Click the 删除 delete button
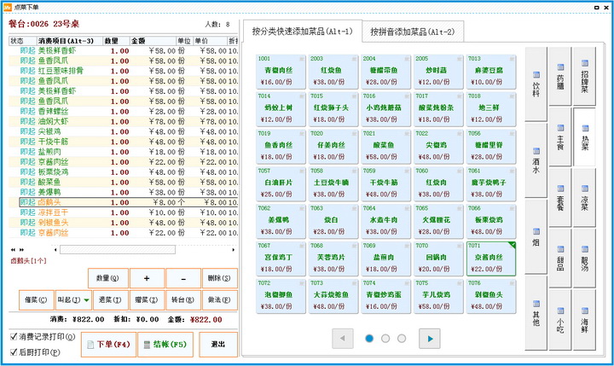614x366 pixels. click(x=221, y=278)
